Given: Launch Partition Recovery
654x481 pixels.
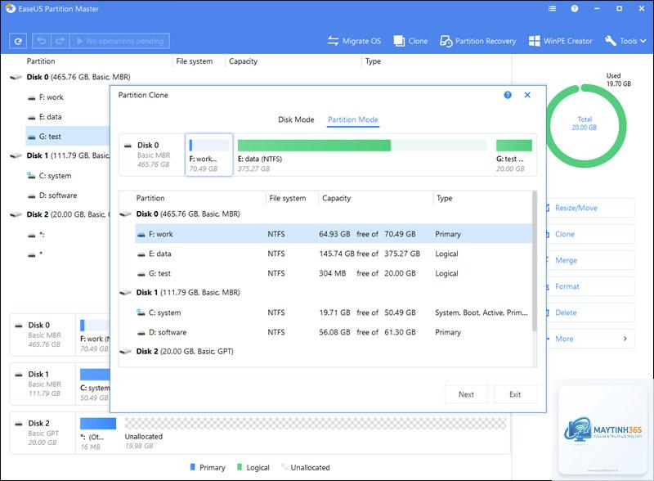Looking at the screenshot, I should [x=478, y=41].
